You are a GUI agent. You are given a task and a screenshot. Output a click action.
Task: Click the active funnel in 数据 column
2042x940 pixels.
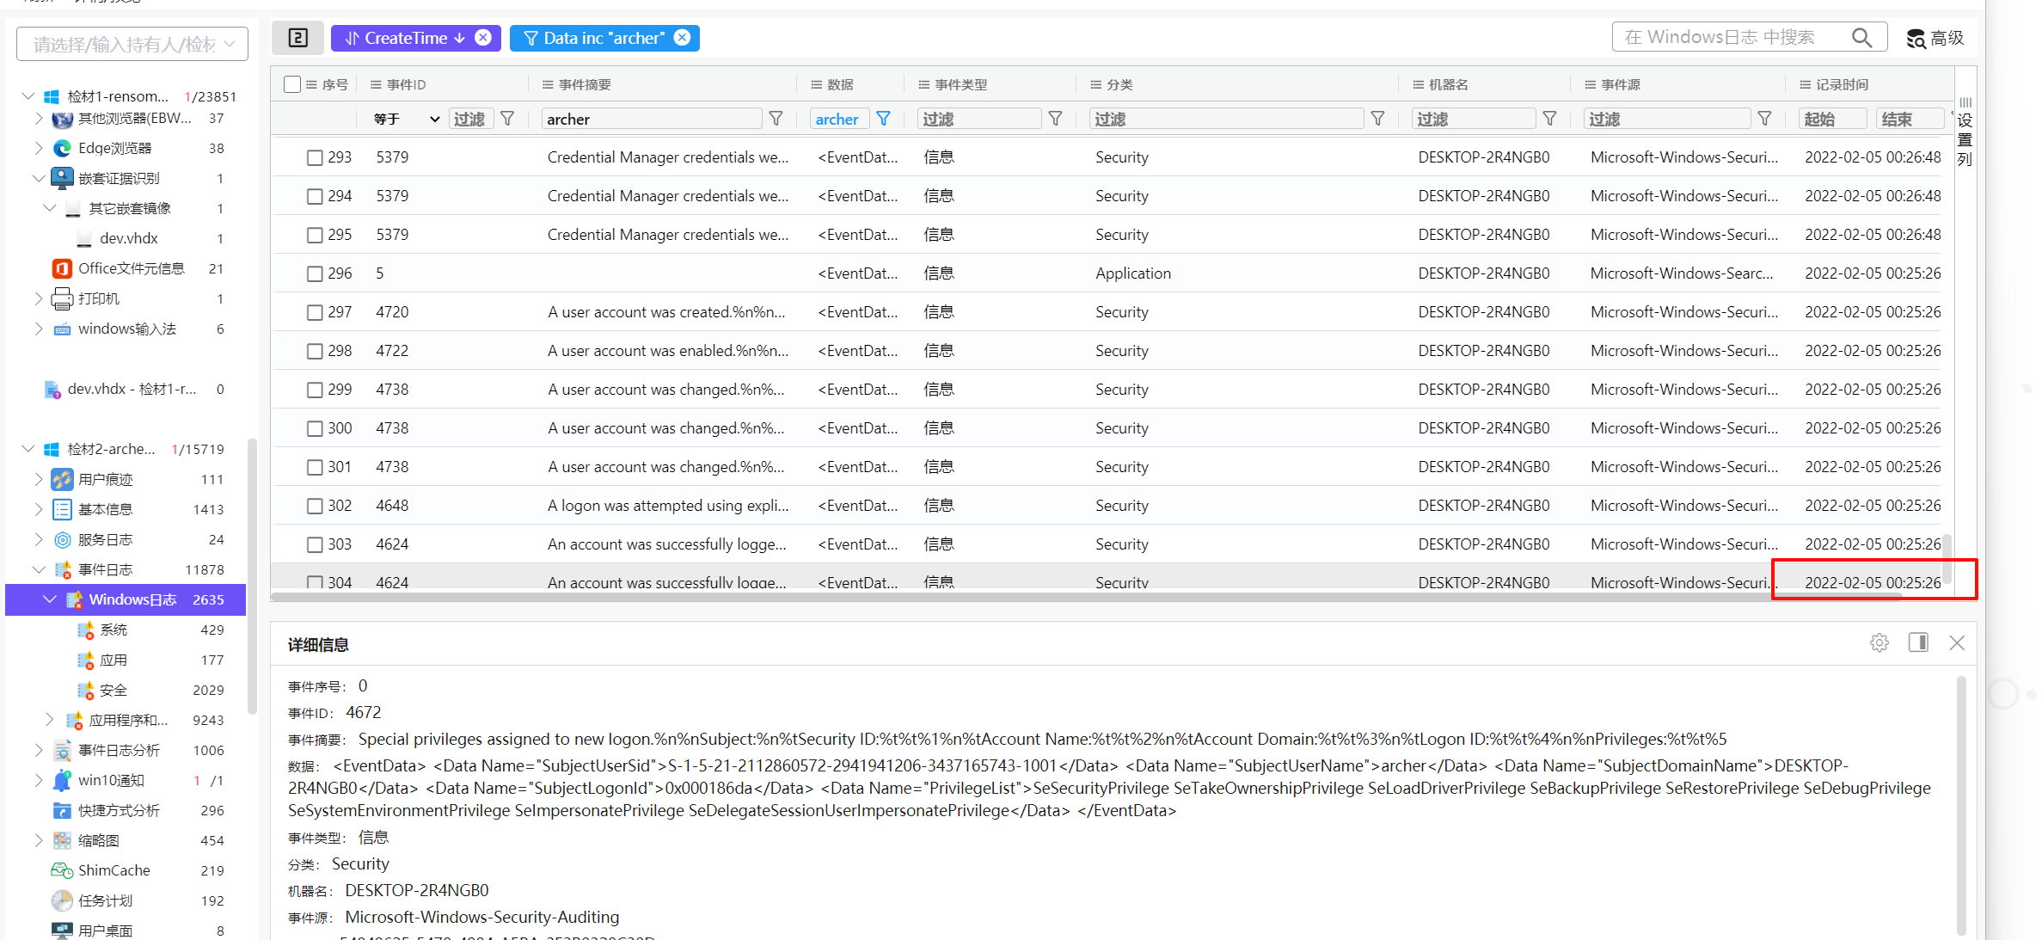[x=883, y=119]
